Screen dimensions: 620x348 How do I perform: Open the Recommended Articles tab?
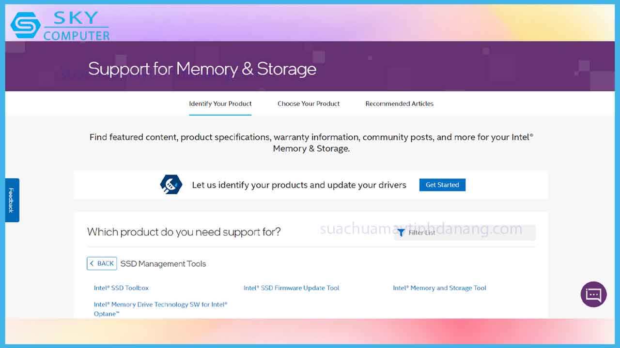click(399, 103)
